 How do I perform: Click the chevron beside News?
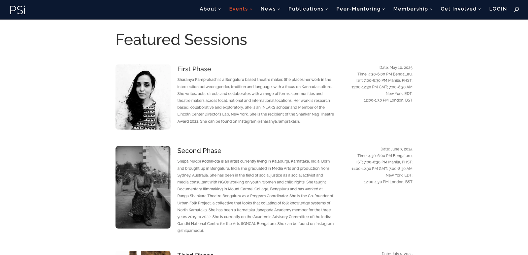pos(279,9)
